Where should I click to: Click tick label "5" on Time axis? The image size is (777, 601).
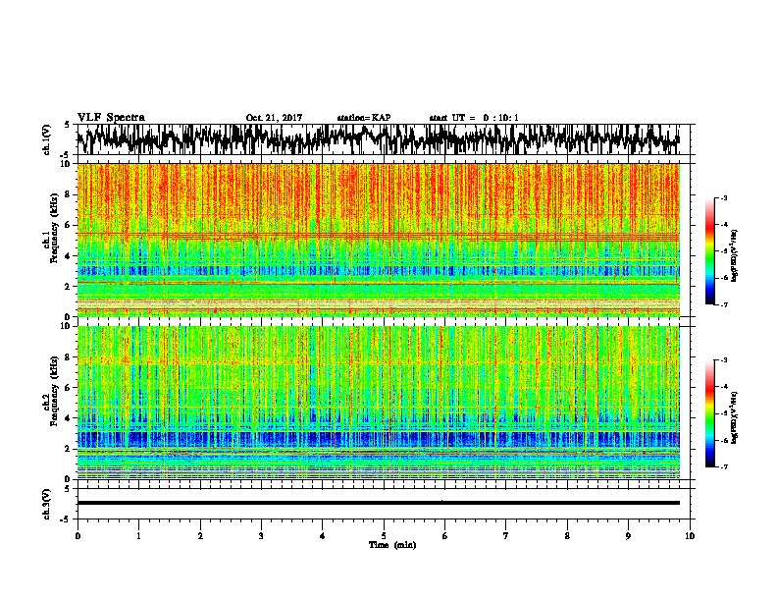[384, 536]
